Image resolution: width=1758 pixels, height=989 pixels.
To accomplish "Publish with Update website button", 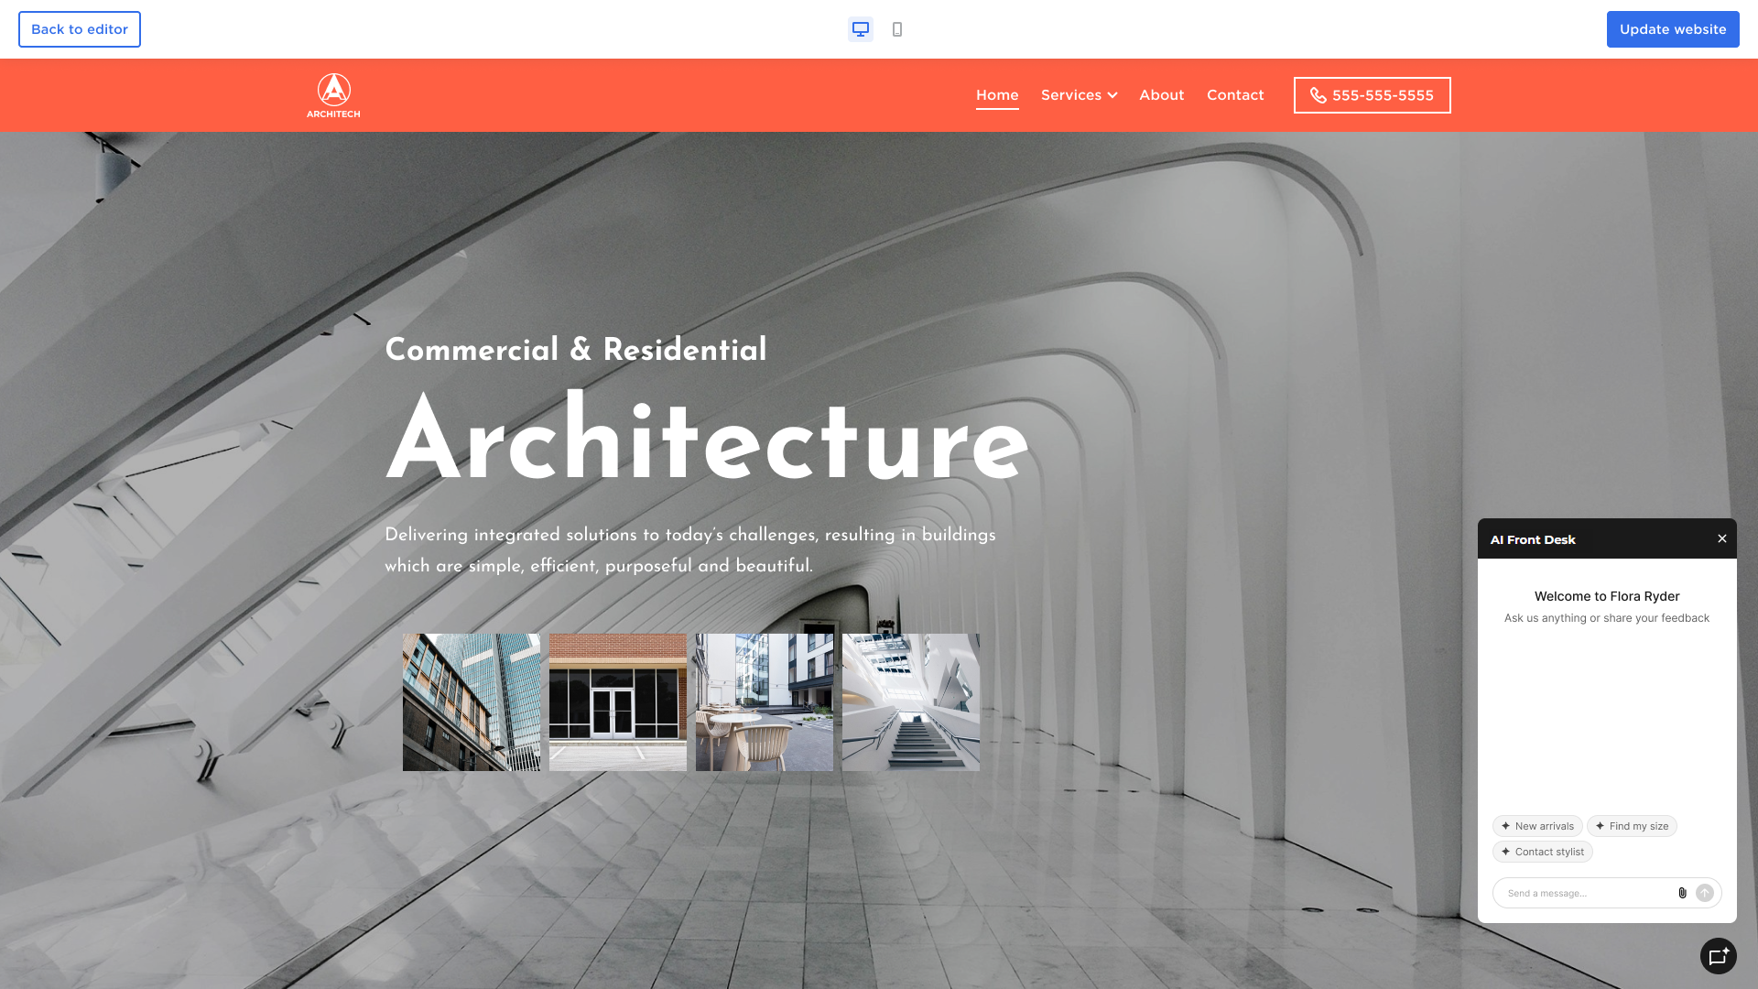I will click(1672, 29).
